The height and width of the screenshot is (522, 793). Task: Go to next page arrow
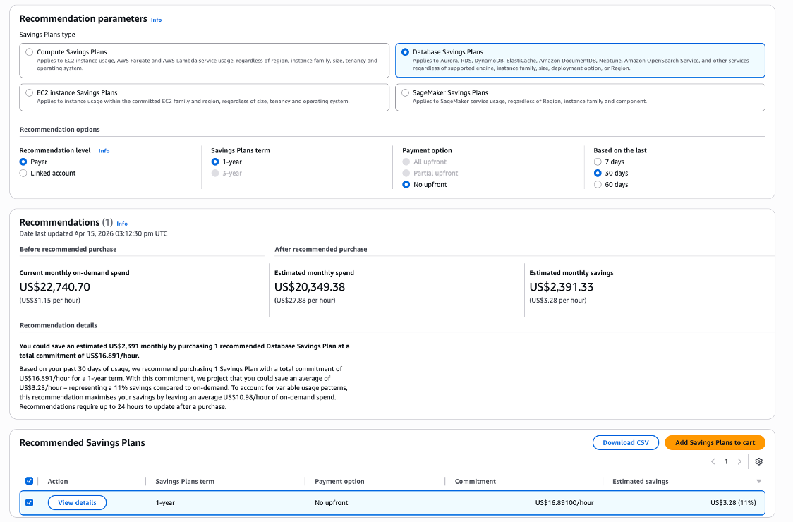click(739, 461)
